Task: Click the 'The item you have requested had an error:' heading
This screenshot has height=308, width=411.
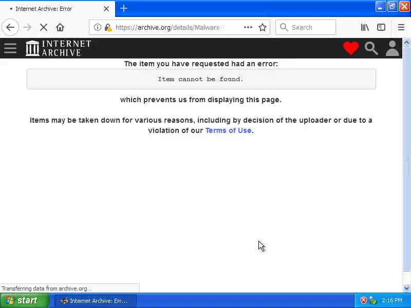Action: point(201,64)
